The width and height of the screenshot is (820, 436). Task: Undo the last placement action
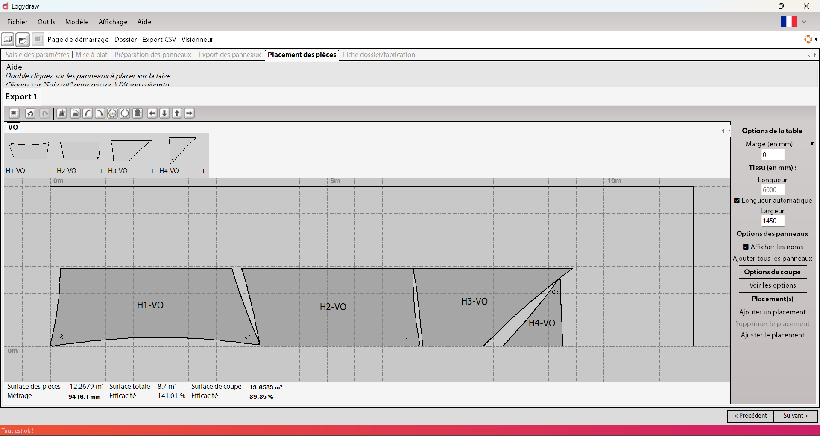30,113
